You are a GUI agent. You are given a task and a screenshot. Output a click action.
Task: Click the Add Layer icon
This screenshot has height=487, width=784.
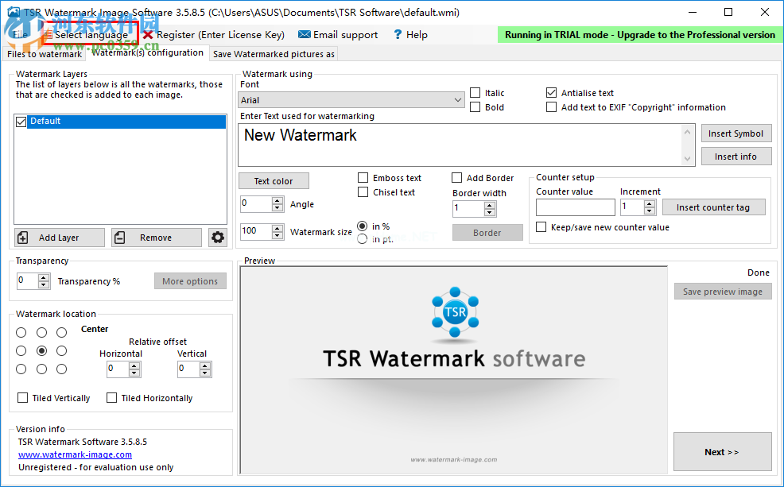(24, 237)
